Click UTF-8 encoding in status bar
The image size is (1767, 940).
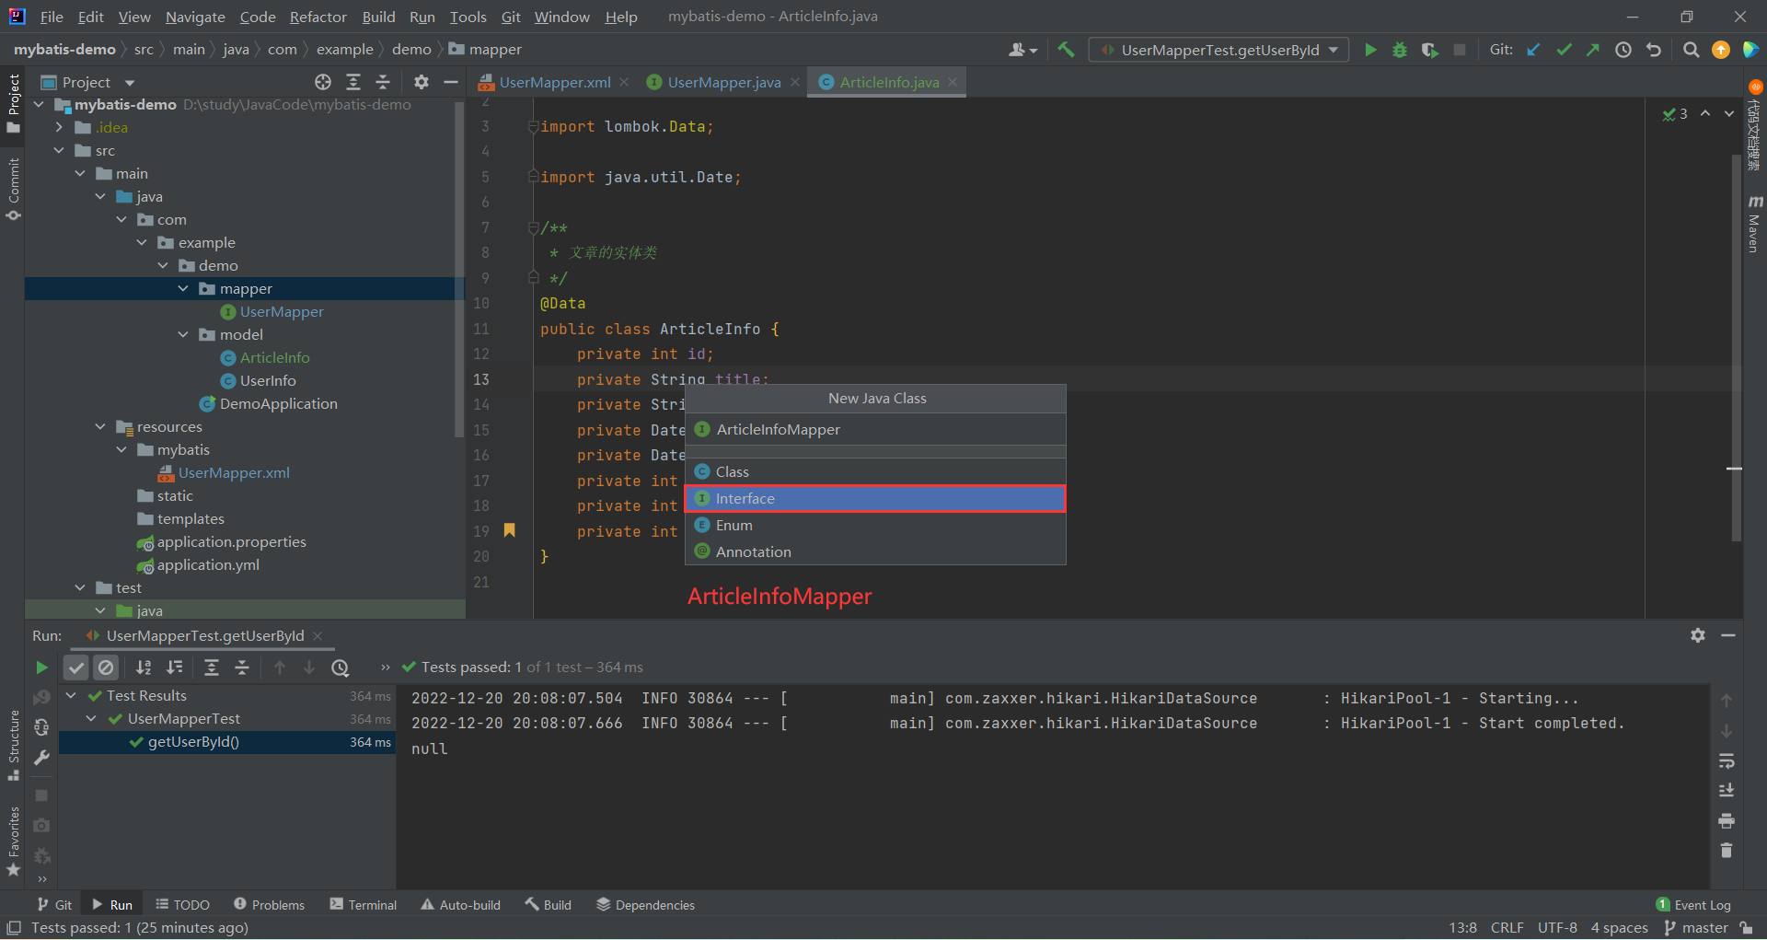coord(1557,928)
